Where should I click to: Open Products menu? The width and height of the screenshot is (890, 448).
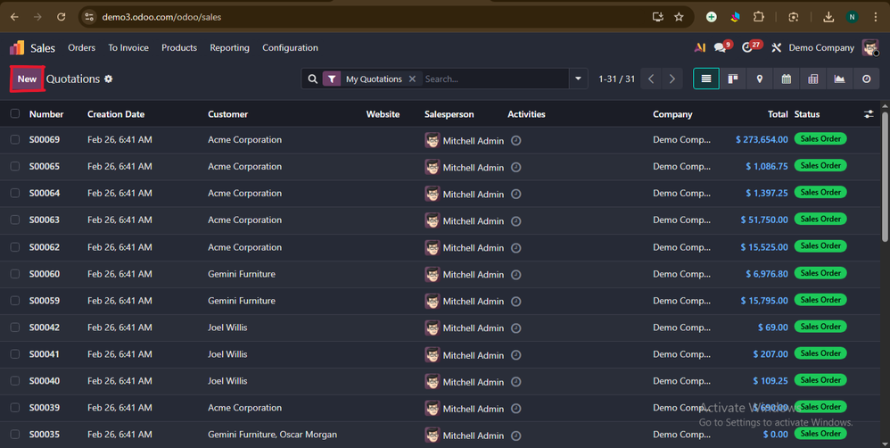[178, 47]
